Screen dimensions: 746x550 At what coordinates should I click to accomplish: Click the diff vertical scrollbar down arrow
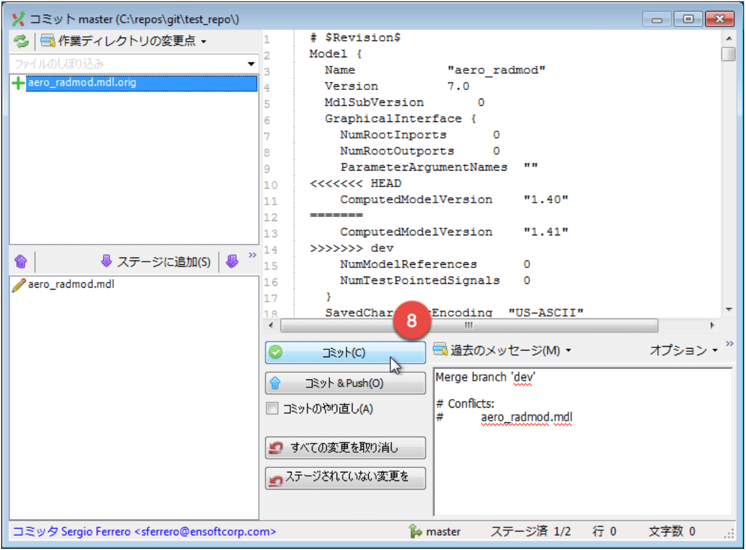pos(728,309)
